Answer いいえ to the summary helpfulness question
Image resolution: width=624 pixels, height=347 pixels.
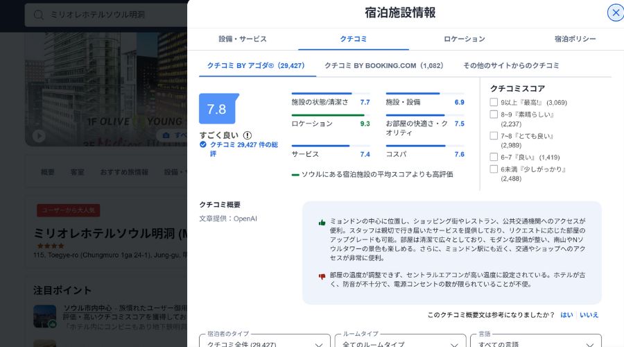click(x=589, y=315)
